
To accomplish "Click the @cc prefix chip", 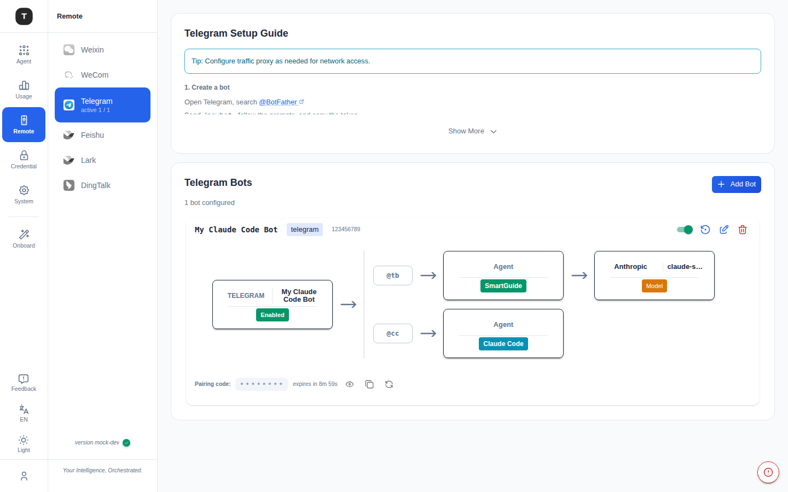I will tap(393, 333).
